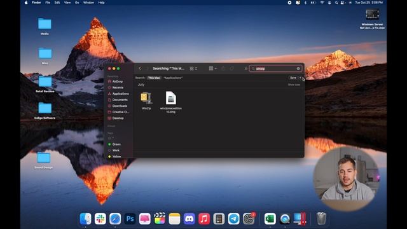This screenshot has height=229, width=407.
Task: Launch Calculator from the Dock
Action: 219,219
